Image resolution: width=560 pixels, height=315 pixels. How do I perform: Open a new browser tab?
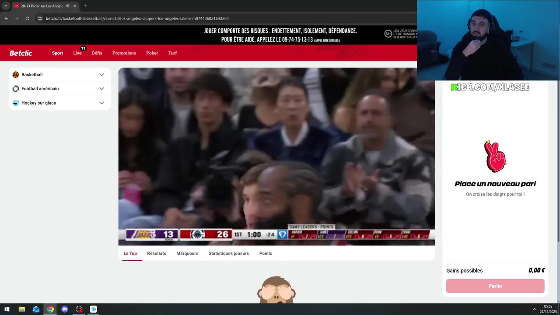85,6
